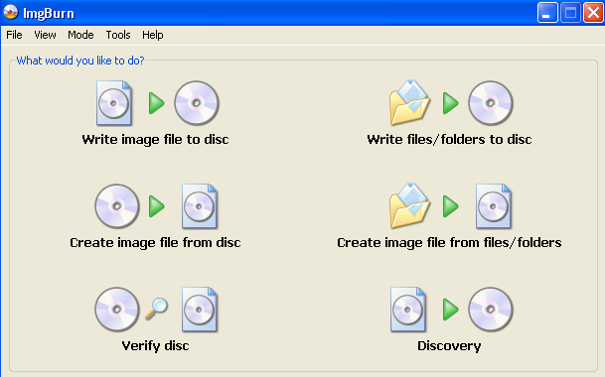
Task: Click the What would you like to do? heading
Action: pyautogui.click(x=80, y=61)
